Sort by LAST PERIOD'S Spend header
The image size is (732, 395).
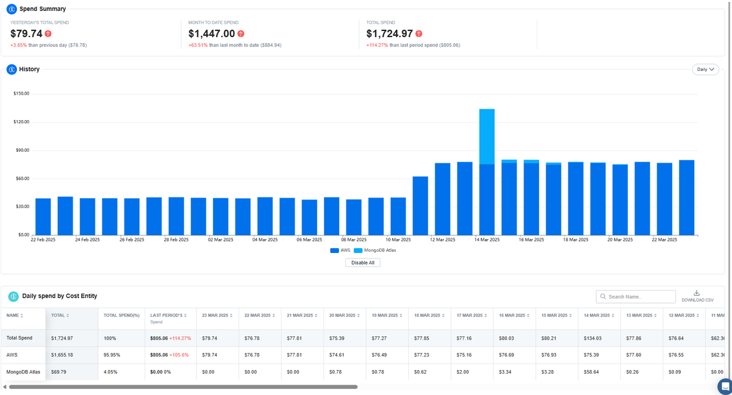[x=168, y=318]
